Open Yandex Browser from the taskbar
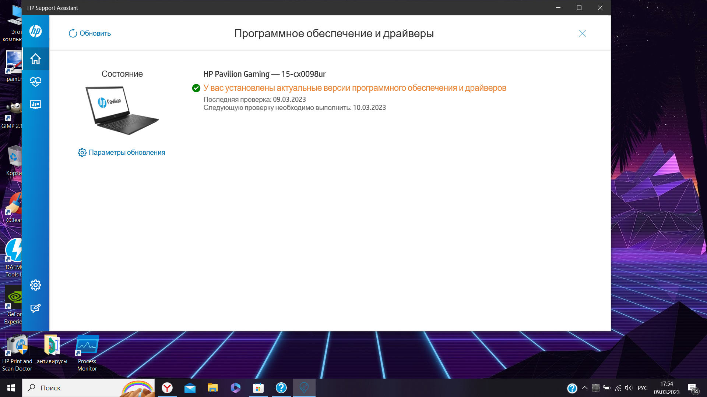The height and width of the screenshot is (397, 707). [167, 387]
